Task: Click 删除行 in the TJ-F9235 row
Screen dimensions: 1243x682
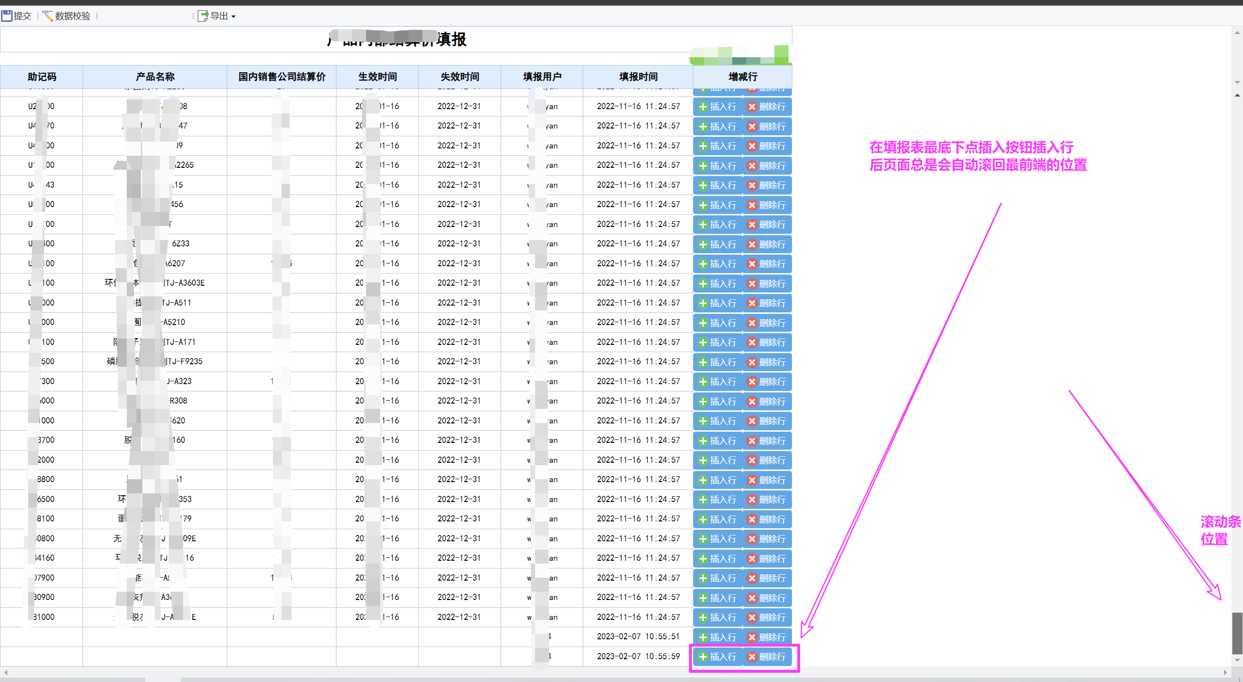Action: (767, 362)
